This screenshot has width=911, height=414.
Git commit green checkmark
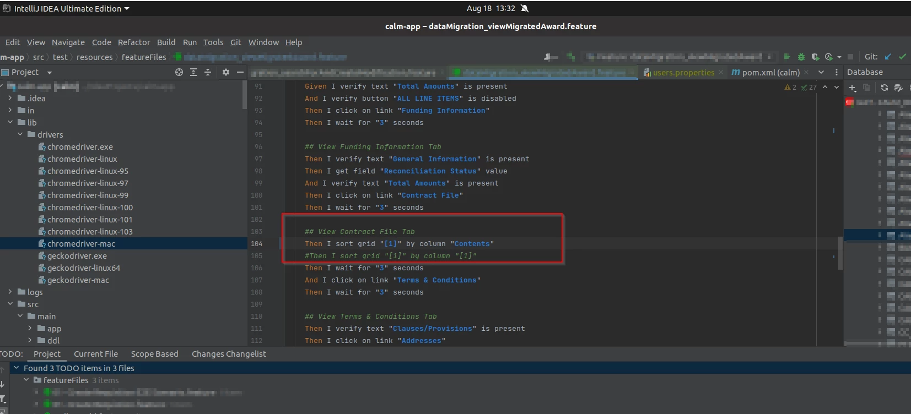[902, 57]
